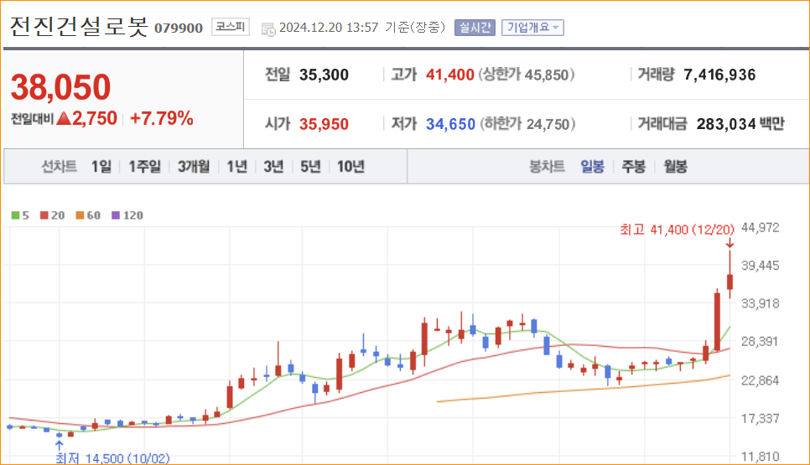This screenshot has width=810, height=465.
Task: Click the 거래량 value 7,416,936
Action: point(719,75)
